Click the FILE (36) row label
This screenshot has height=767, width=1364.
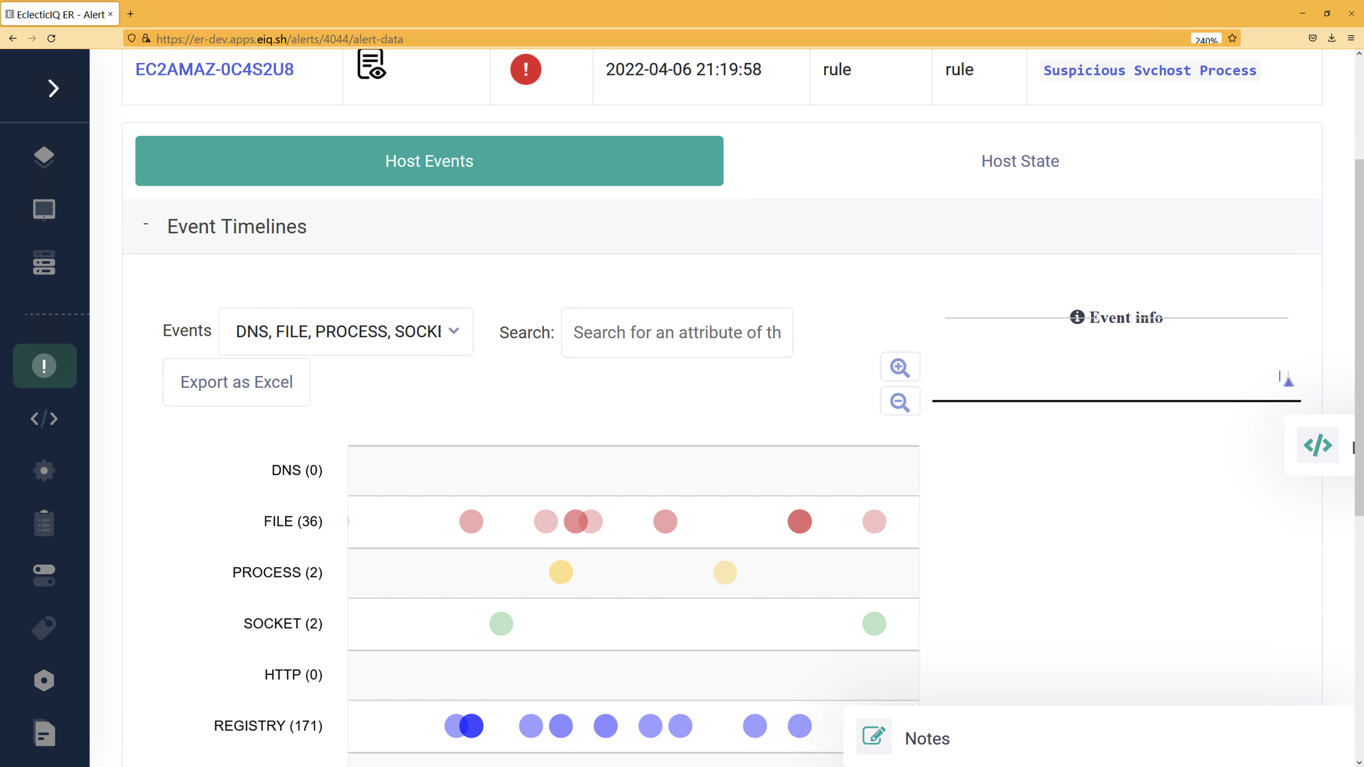coord(293,521)
